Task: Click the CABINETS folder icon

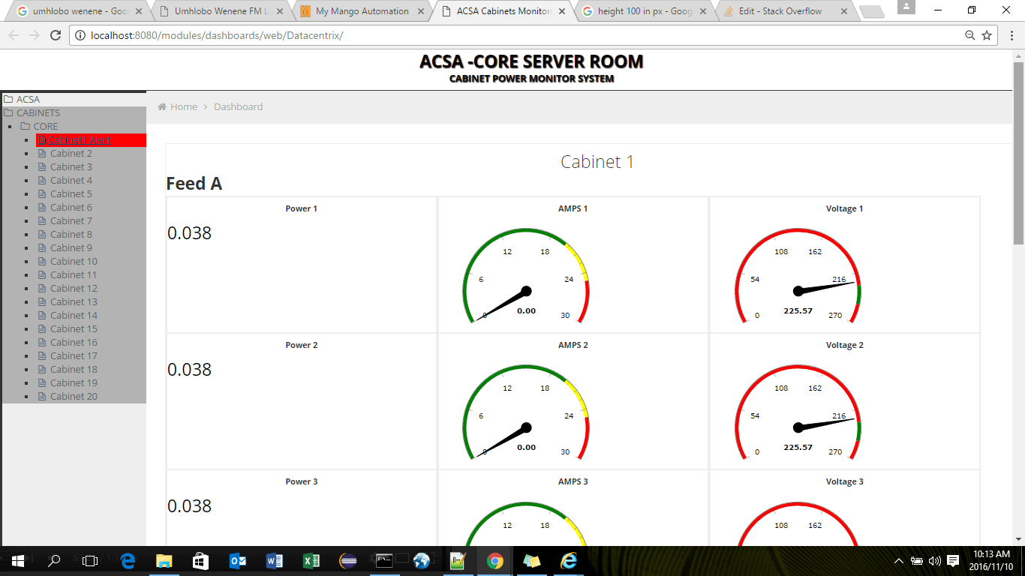Action: click(x=8, y=112)
